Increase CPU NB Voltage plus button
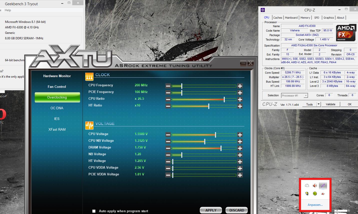The height and width of the screenshot is (214, 358). pos(240,142)
